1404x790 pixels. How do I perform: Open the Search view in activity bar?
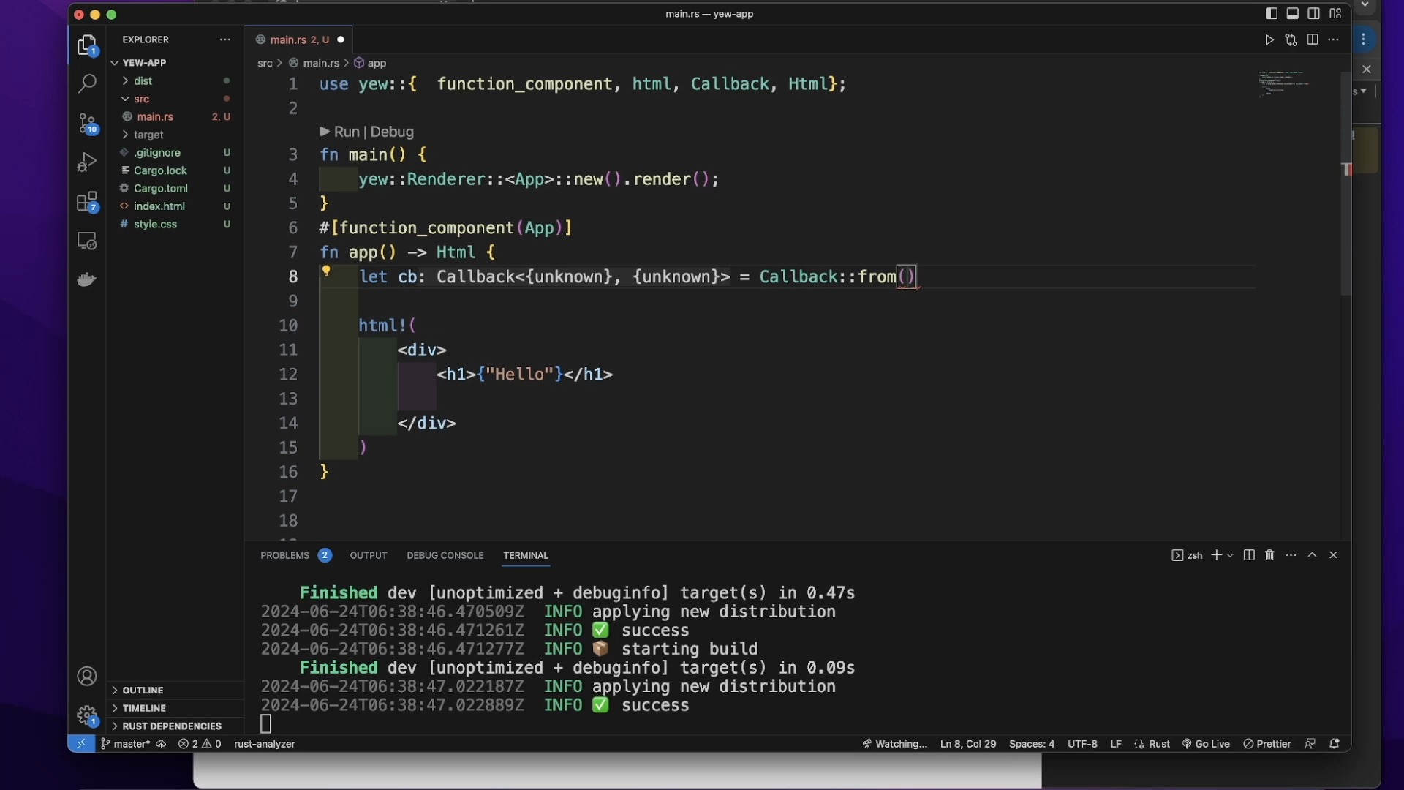tap(87, 83)
